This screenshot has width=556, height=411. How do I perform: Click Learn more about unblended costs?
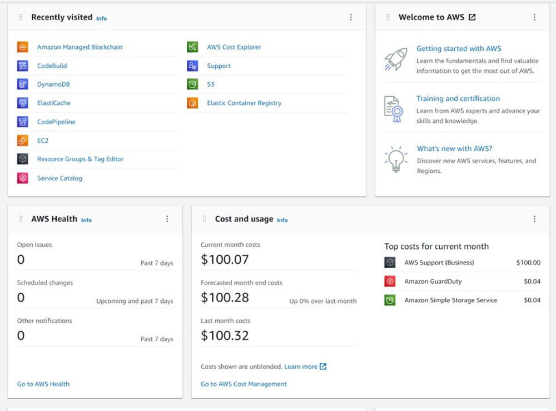(x=301, y=367)
